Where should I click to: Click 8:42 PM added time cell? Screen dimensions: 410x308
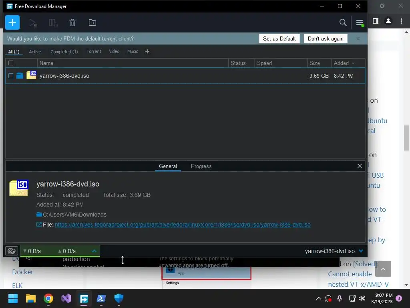(x=344, y=76)
